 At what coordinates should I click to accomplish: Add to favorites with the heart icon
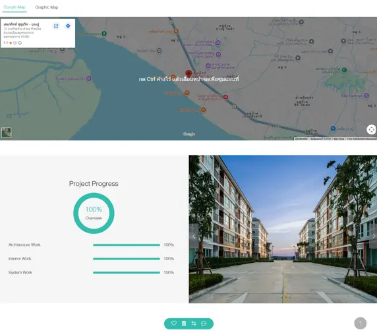(x=174, y=323)
